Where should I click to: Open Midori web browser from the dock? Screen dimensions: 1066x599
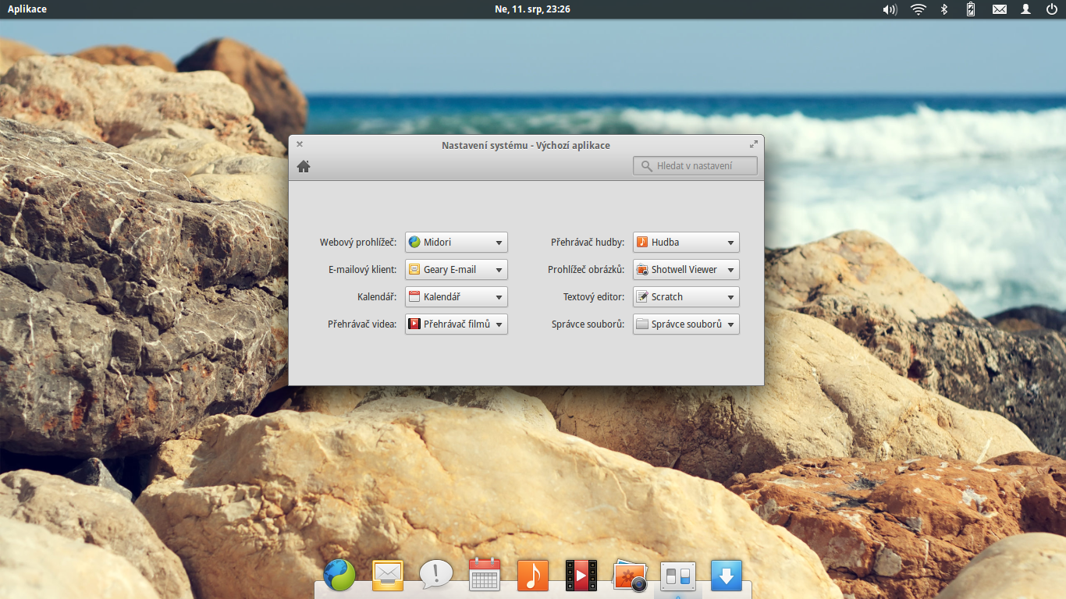(339, 575)
